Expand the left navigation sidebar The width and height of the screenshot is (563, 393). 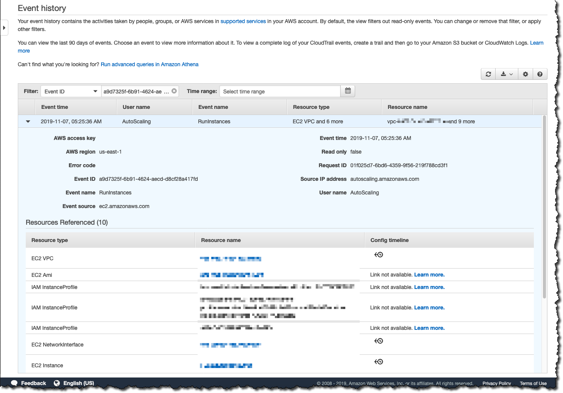[x=4, y=27]
